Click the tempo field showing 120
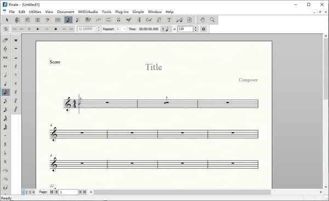This screenshot has width=329, height=201. [185, 29]
